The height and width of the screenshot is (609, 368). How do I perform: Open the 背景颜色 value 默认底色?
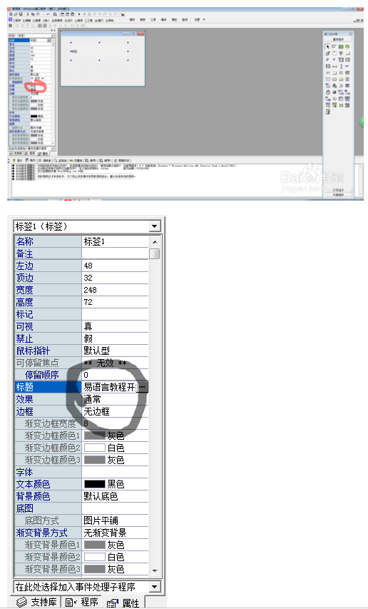click(115, 496)
